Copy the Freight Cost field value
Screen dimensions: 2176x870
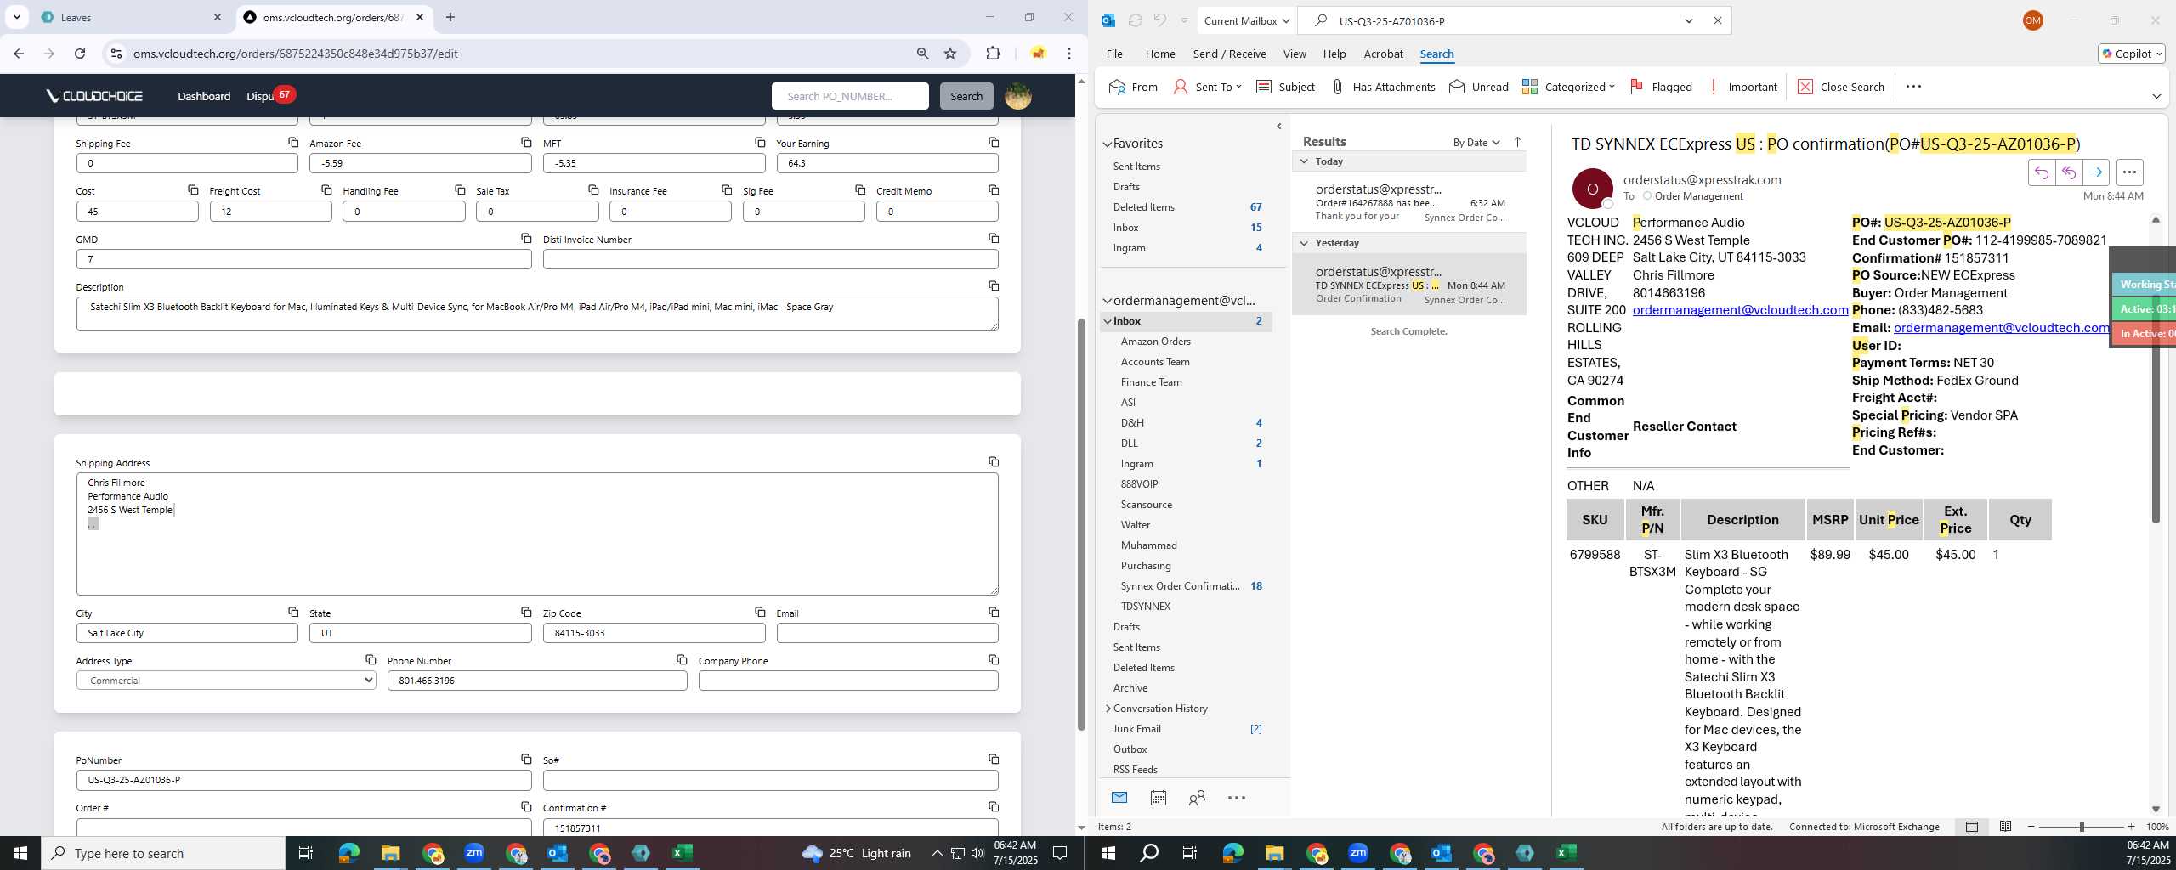pos(326,190)
